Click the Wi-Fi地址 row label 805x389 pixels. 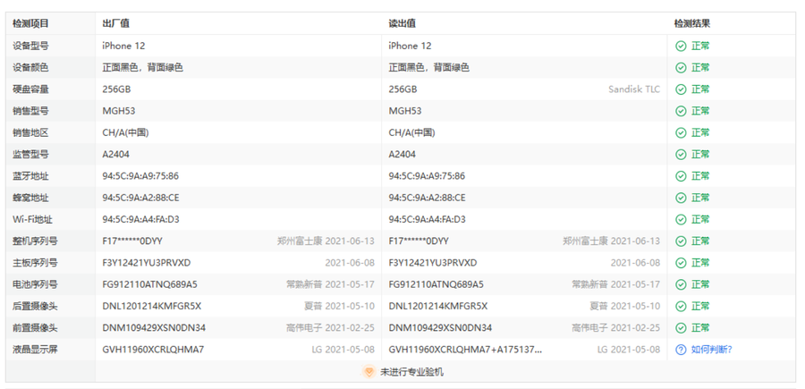(x=32, y=219)
